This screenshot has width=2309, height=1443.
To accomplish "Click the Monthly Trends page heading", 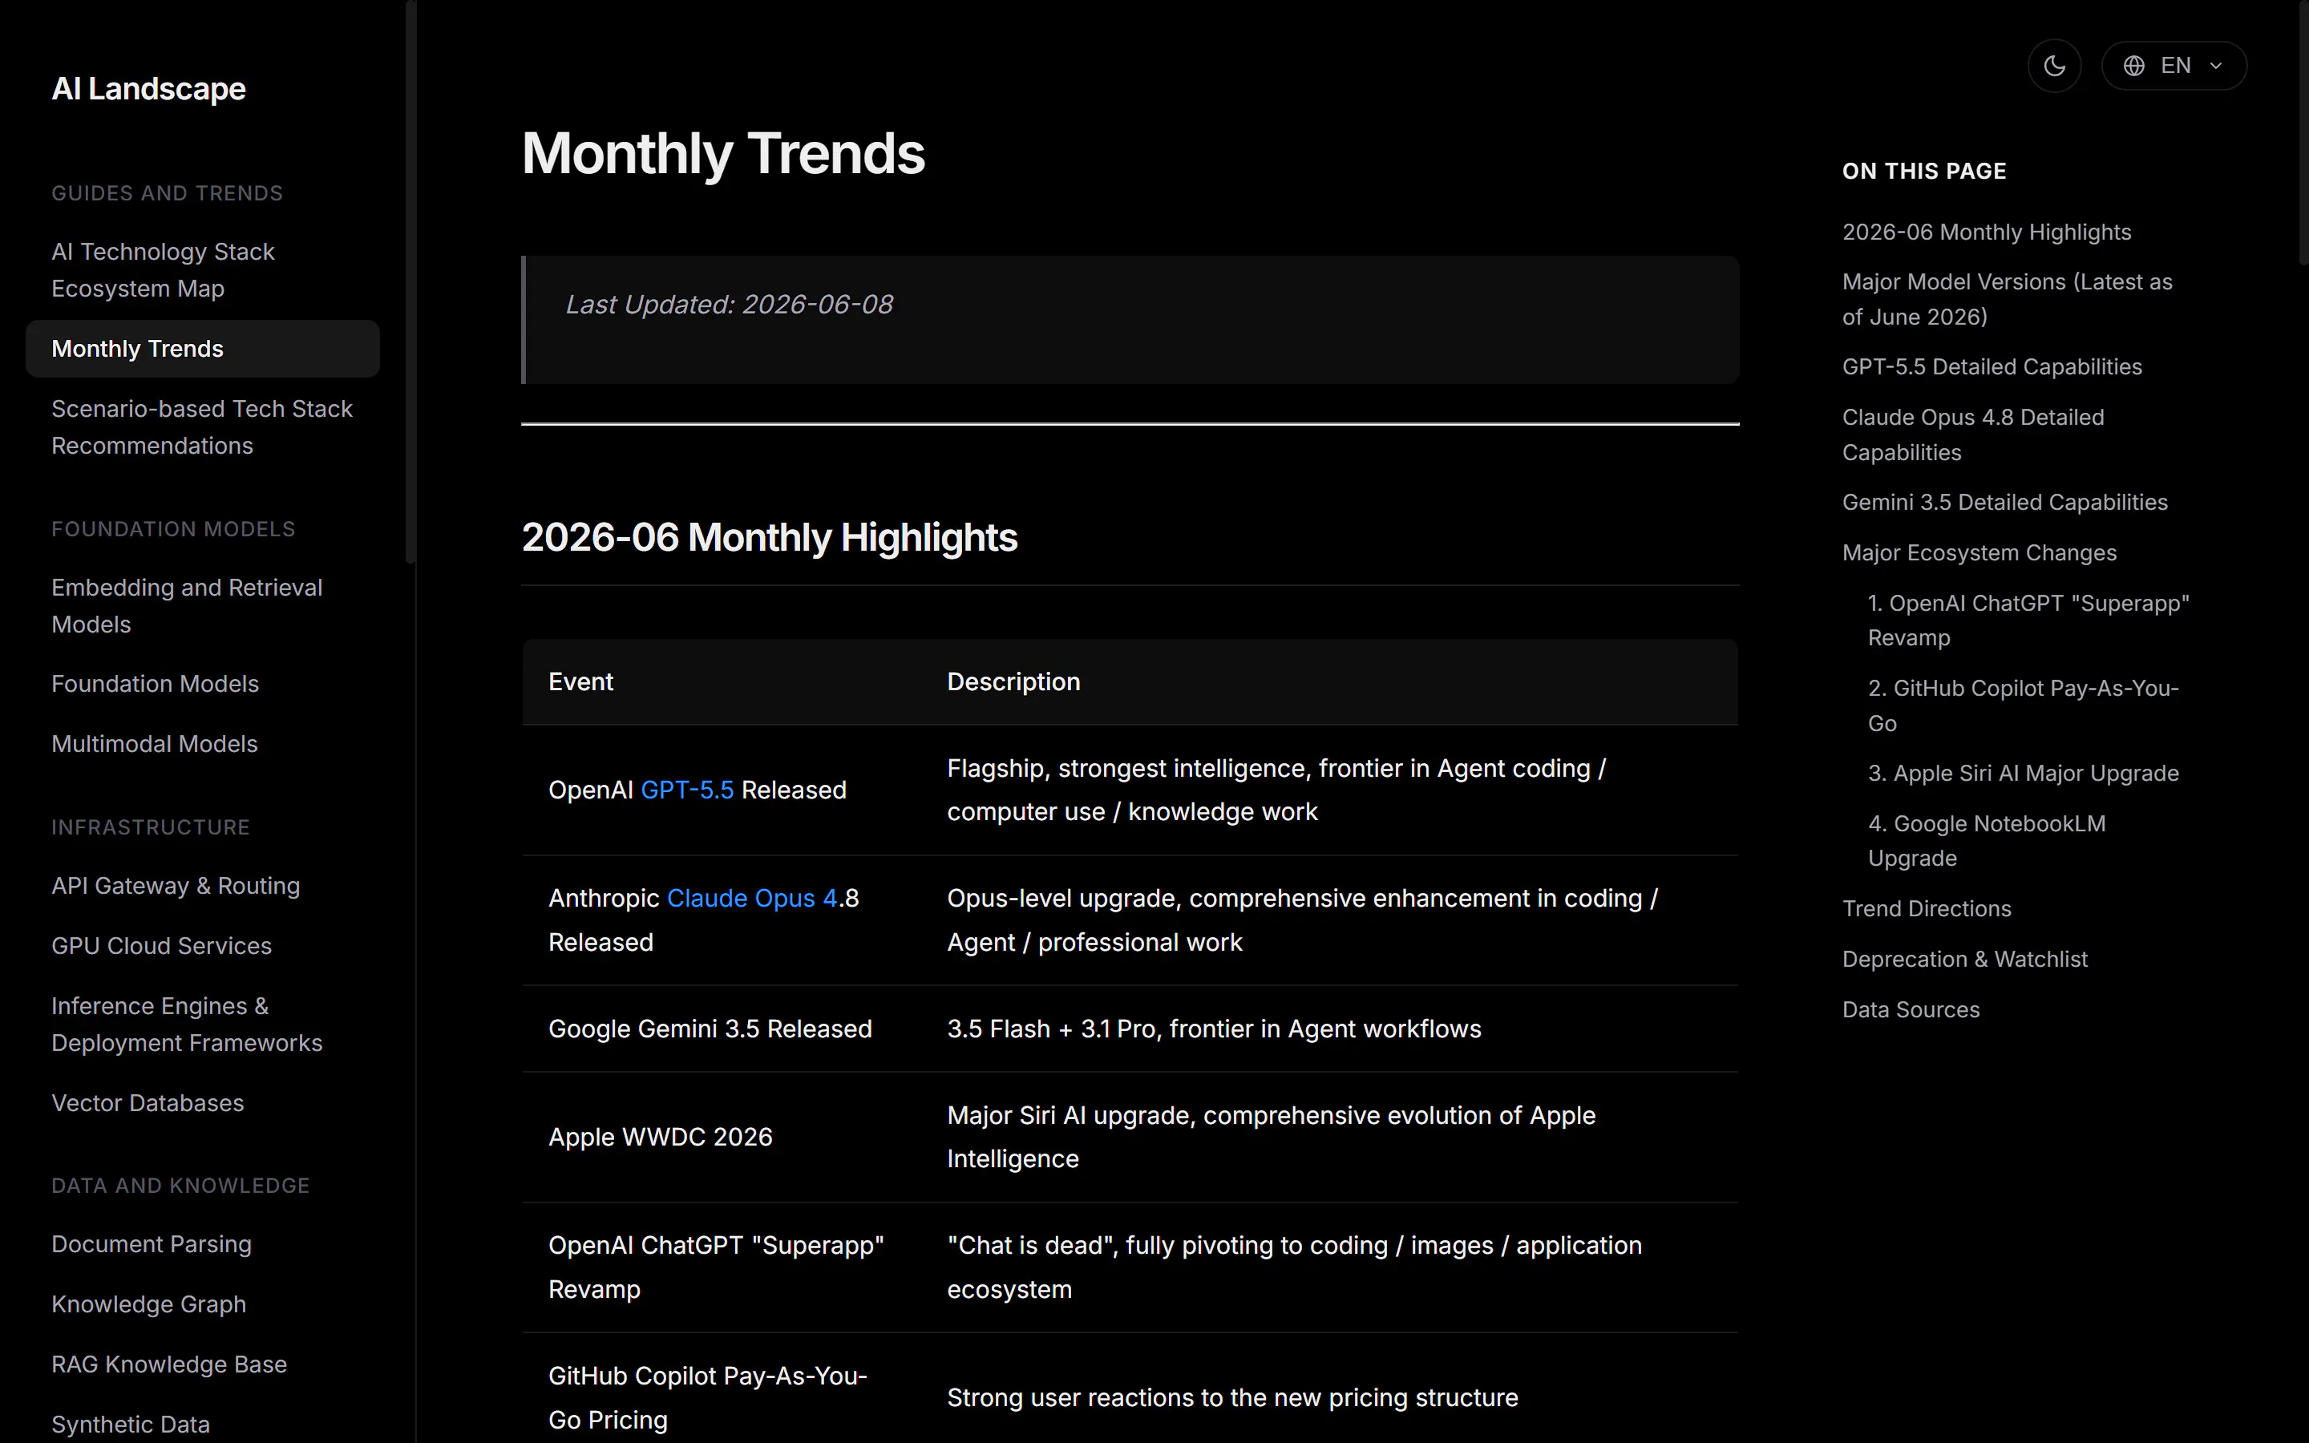I will [723, 154].
